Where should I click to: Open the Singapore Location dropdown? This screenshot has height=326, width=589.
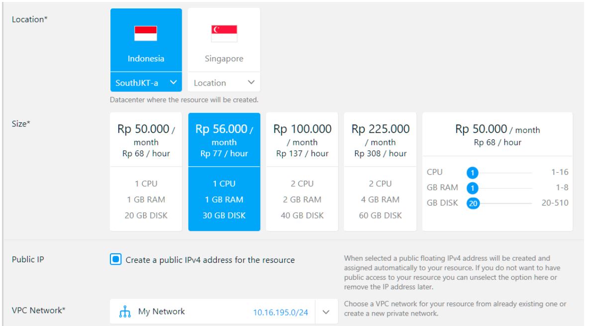(x=224, y=83)
